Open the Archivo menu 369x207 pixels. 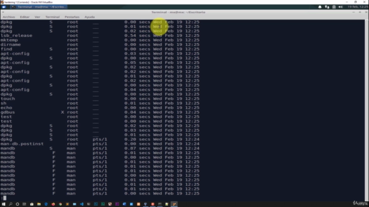pyautogui.click(x=9, y=17)
